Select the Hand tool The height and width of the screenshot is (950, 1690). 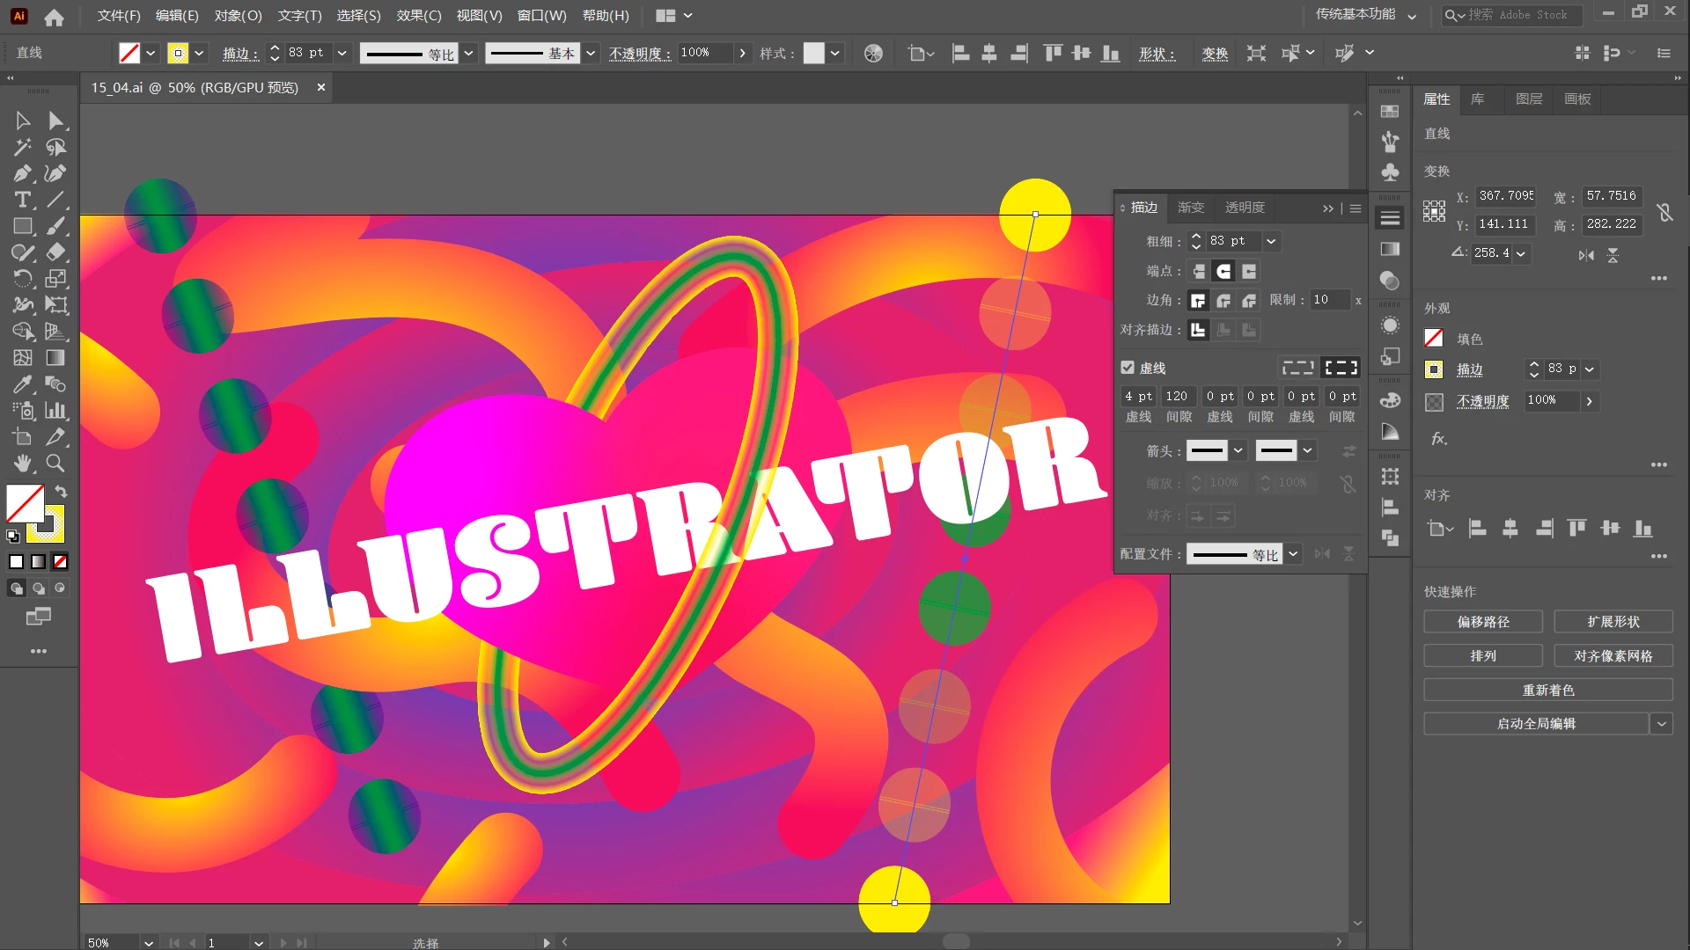click(x=22, y=464)
